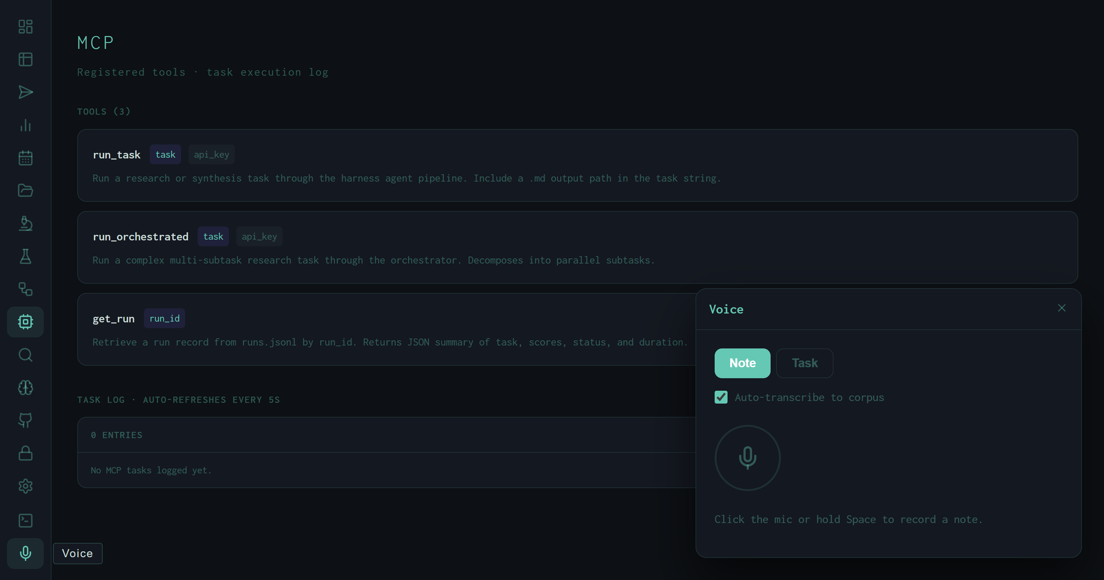Open the flask experiments icon
Image resolution: width=1104 pixels, height=580 pixels.
25,256
